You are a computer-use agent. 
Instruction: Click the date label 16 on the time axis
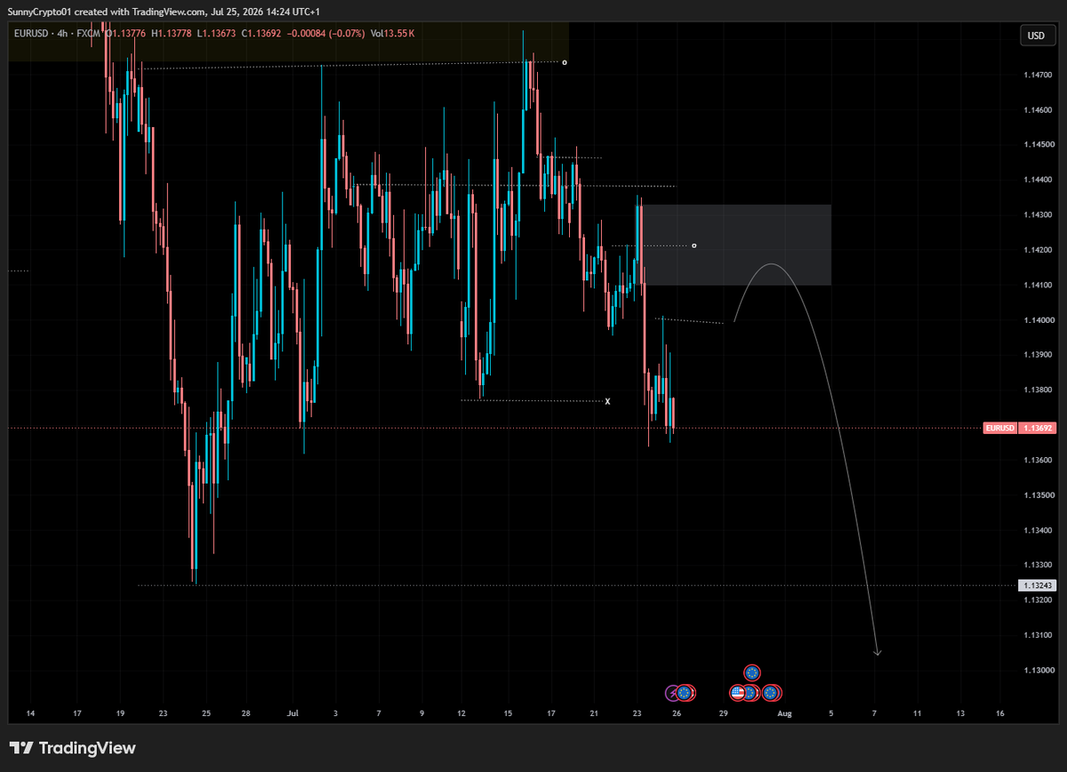point(1000,713)
